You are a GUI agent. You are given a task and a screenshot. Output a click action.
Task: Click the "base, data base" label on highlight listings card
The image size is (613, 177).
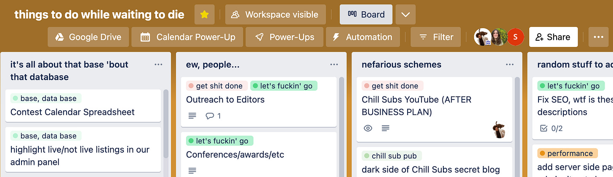coord(45,136)
